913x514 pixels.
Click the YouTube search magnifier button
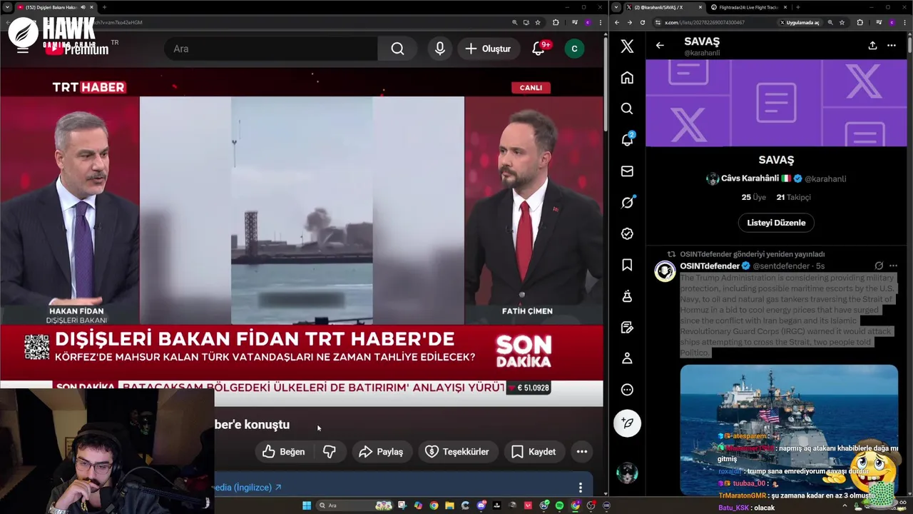[x=397, y=49]
